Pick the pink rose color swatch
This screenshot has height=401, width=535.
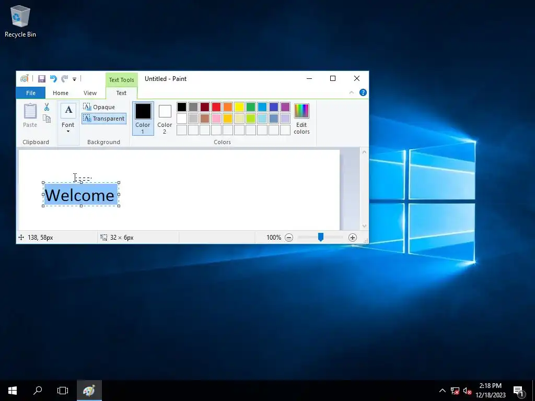pos(216,119)
